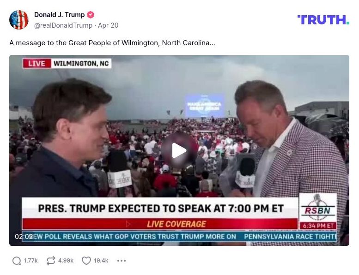This screenshot has height=275, width=359.
Task: Click the post text about Wilmington, North Carolina
Action: pos(112,43)
